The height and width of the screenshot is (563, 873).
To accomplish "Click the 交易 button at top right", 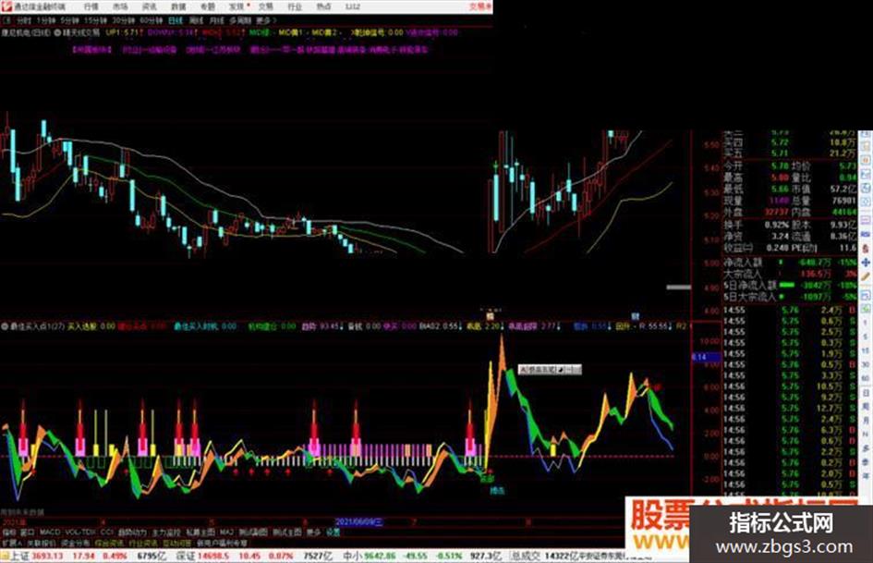I will 480,6.
